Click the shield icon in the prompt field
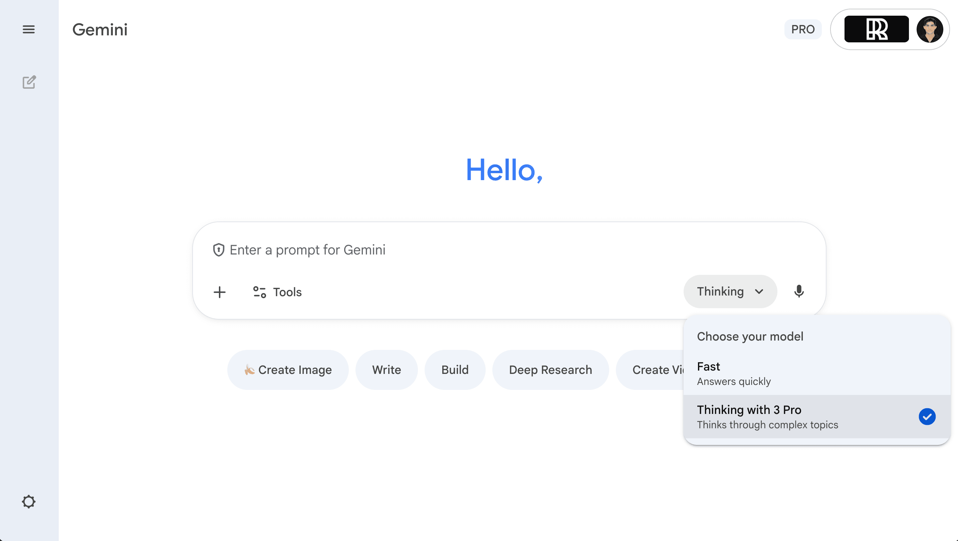 (219, 250)
